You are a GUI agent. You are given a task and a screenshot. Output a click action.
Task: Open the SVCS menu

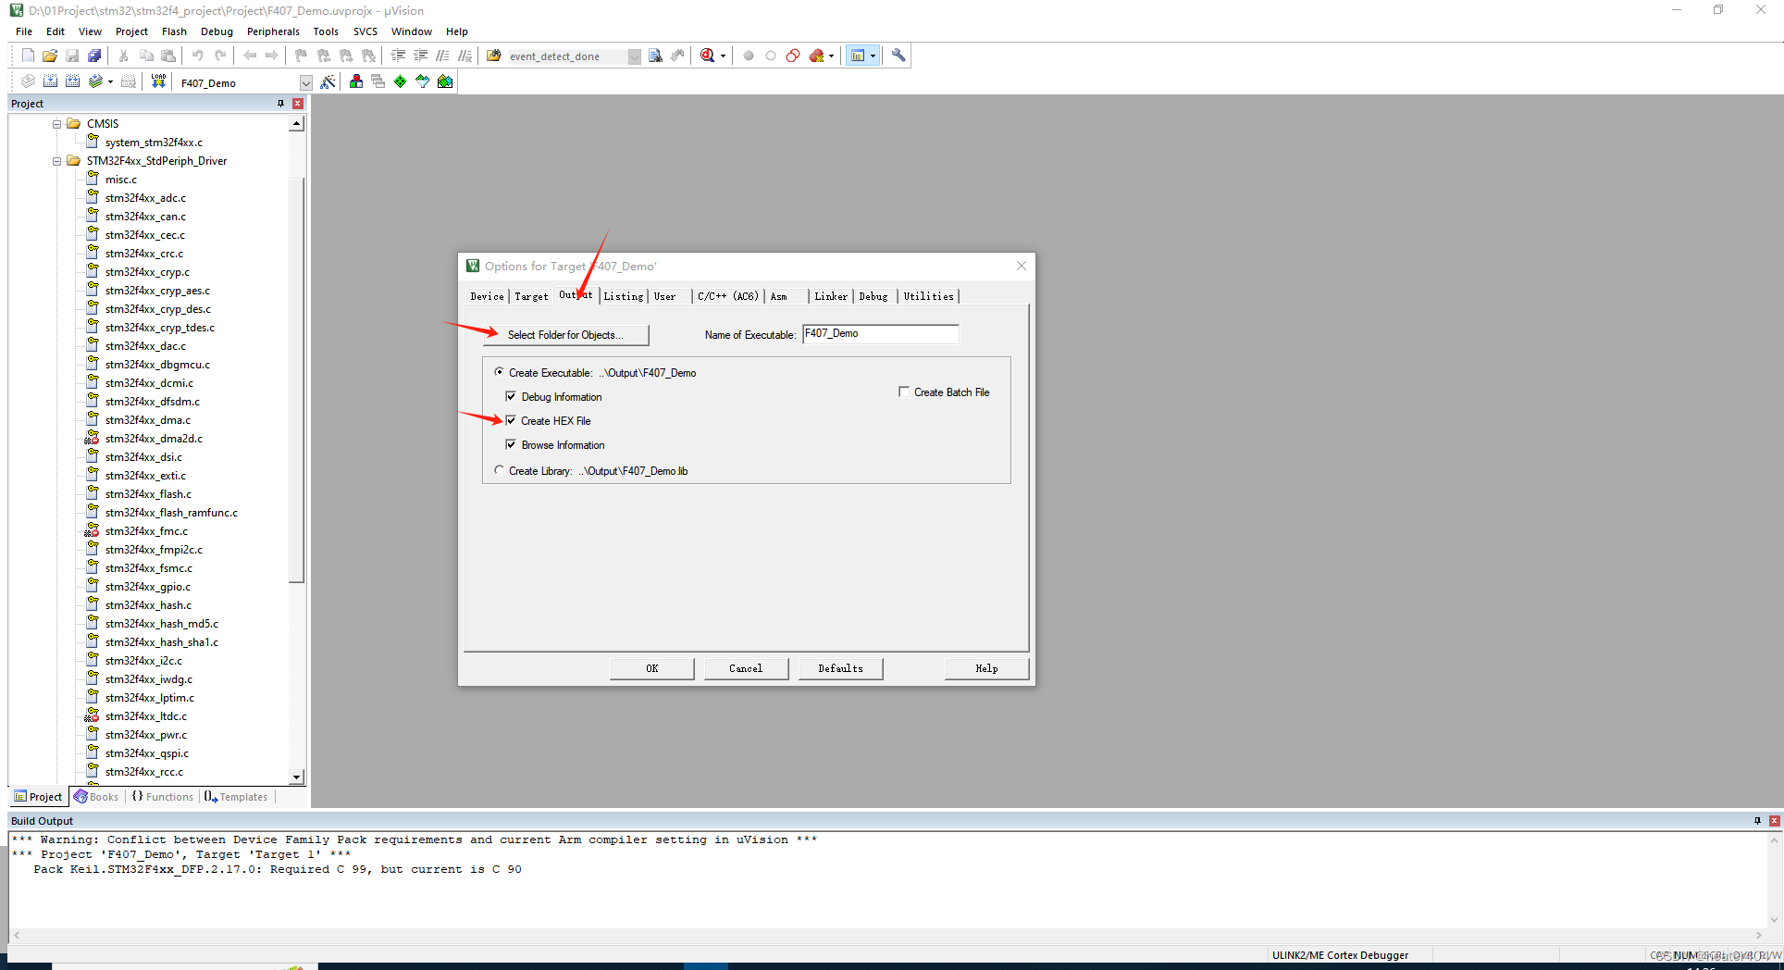(365, 31)
